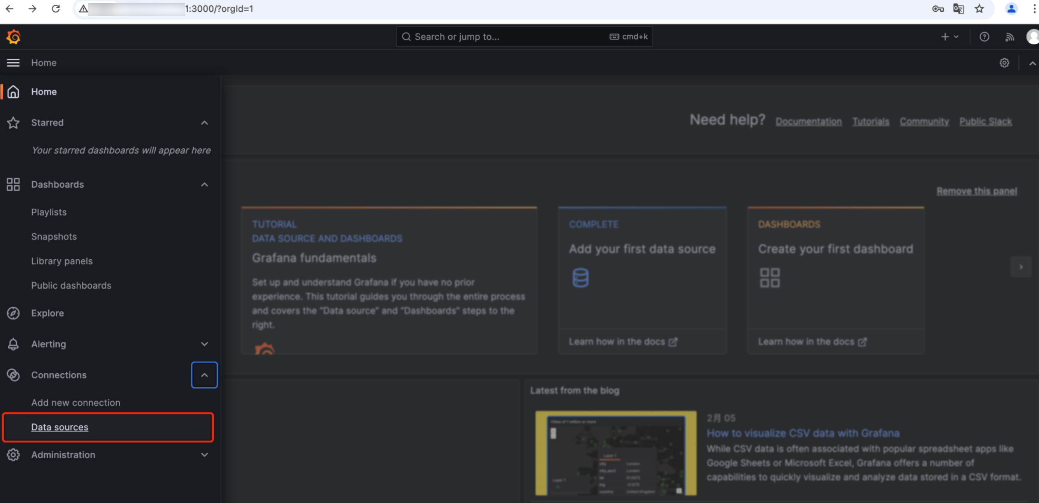Viewport: 1039px width, 503px height.
Task: Click Remove this panel link
Action: tap(976, 191)
